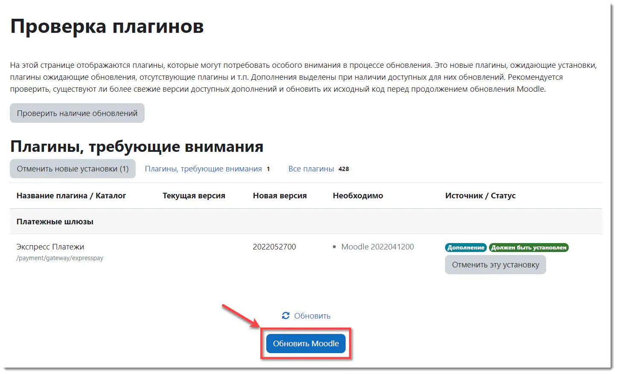Click the blue Дополнение badge
The height and width of the screenshot is (374, 617).
point(466,247)
